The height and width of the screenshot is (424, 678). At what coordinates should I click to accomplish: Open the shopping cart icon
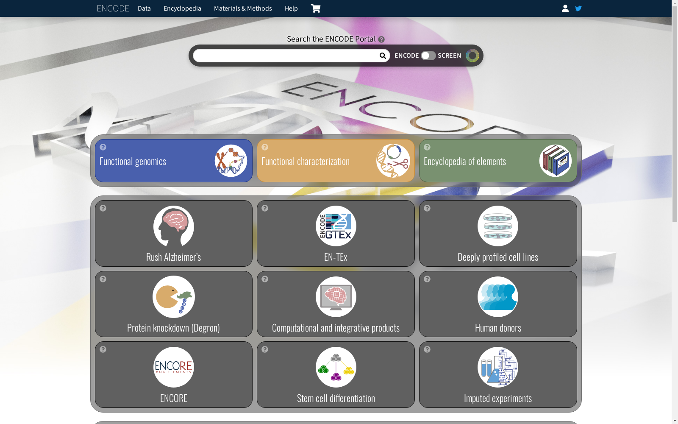tap(316, 8)
